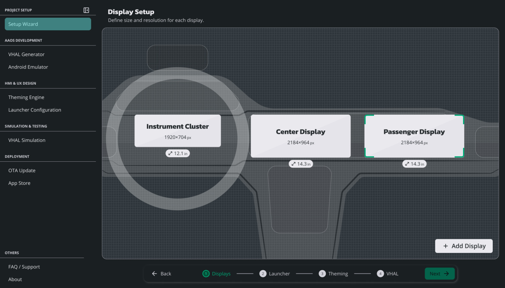Jump to step 3 Theming

[x=334, y=274]
